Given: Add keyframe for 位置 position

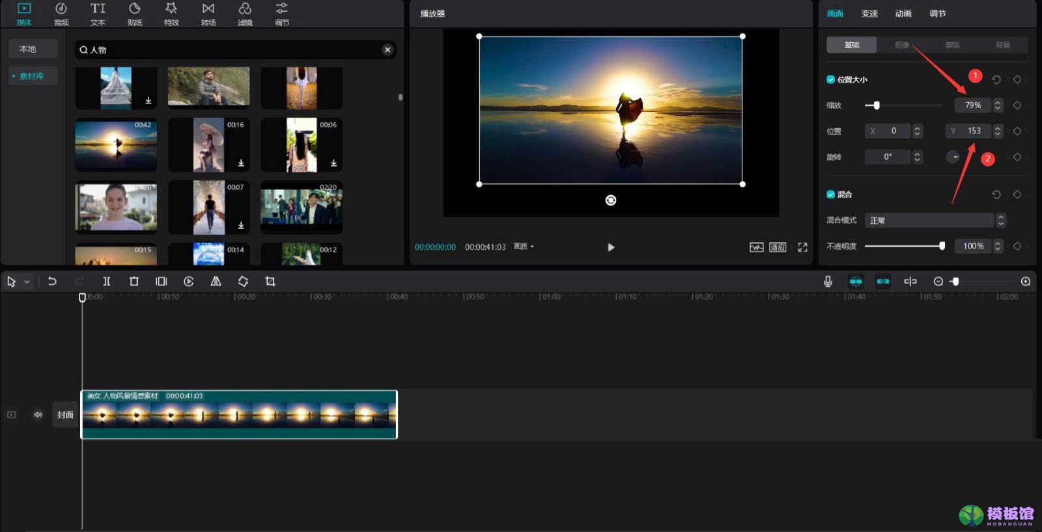Looking at the screenshot, I should pyautogui.click(x=1017, y=131).
